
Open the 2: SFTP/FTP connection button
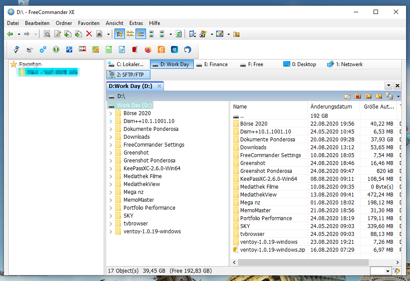(128, 74)
